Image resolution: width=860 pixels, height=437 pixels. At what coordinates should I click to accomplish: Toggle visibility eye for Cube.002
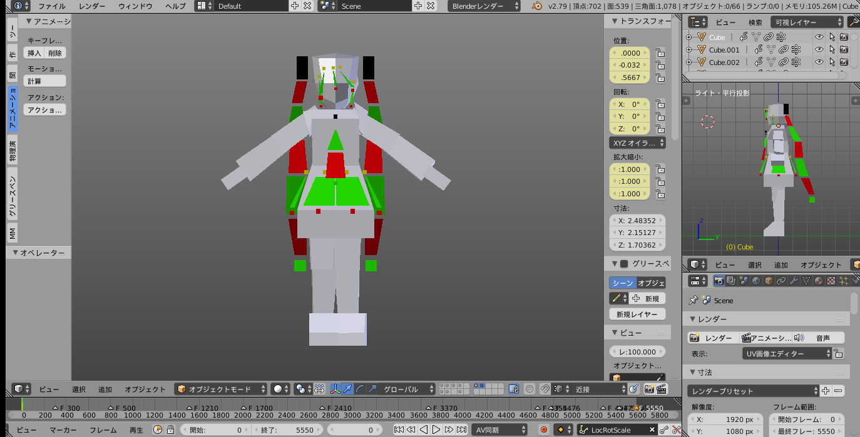[819, 62]
